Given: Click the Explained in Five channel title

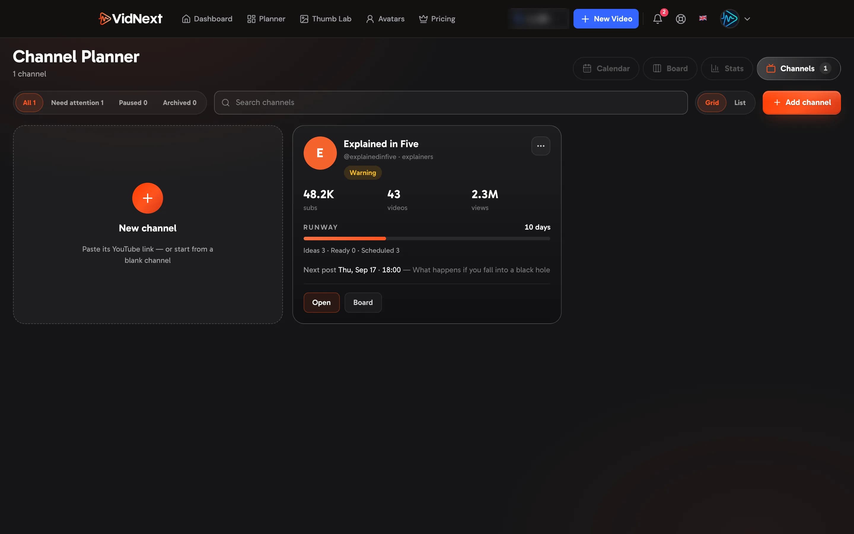Looking at the screenshot, I should [381, 144].
